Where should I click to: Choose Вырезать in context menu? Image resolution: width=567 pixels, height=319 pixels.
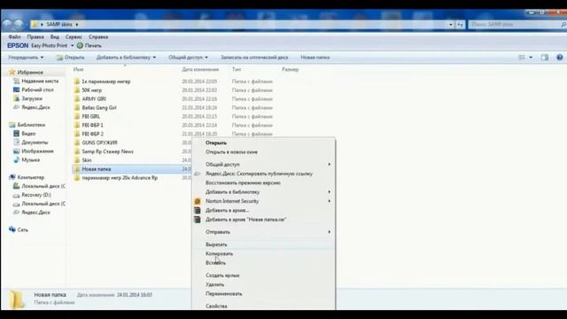(x=216, y=245)
